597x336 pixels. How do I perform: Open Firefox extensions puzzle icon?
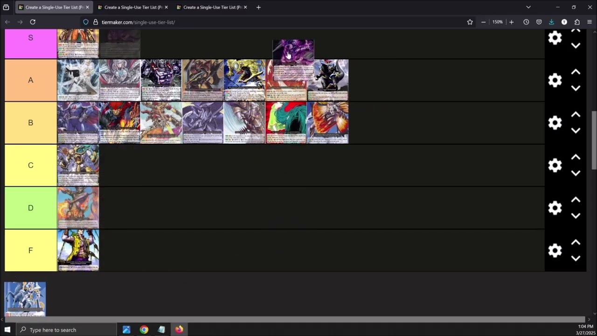click(x=577, y=22)
